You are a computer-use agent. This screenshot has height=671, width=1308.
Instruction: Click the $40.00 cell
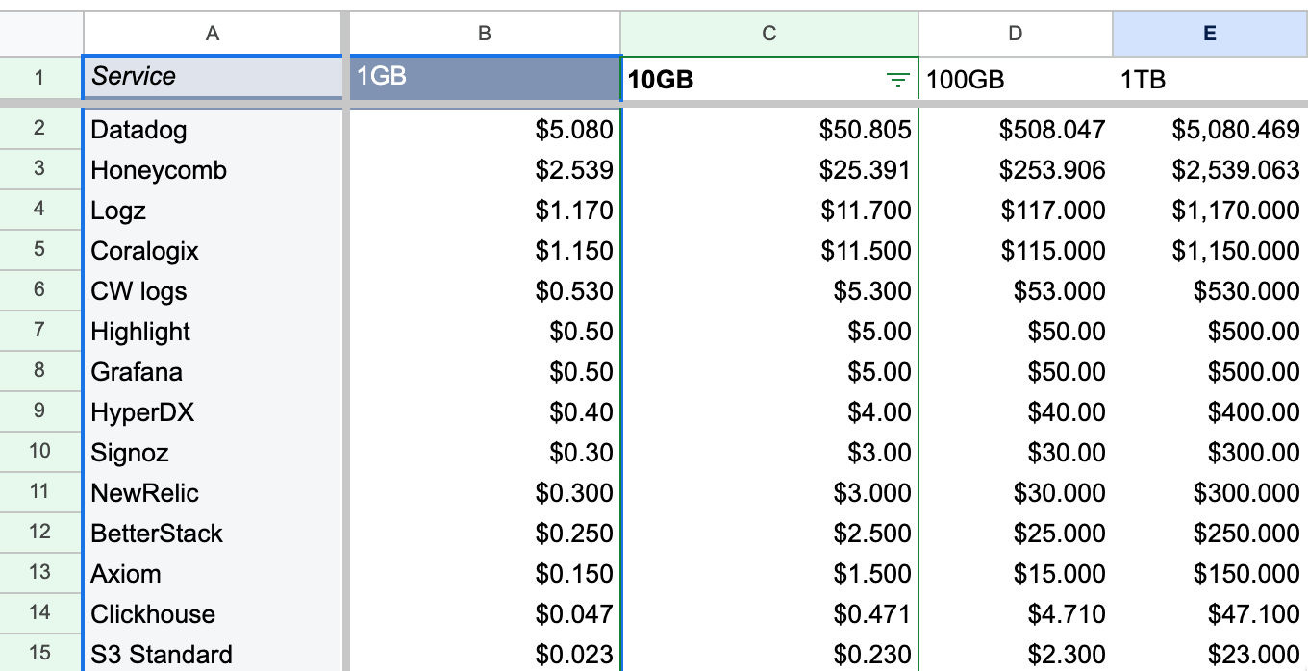pyautogui.click(x=1016, y=411)
